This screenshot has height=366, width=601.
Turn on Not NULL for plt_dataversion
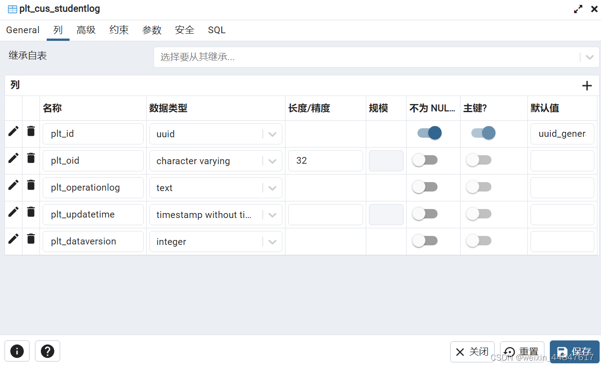tap(425, 240)
